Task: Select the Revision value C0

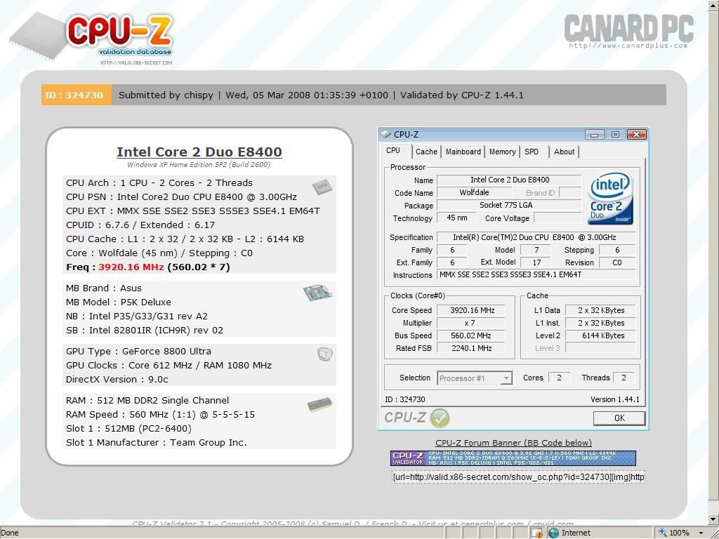Action: pos(617,262)
